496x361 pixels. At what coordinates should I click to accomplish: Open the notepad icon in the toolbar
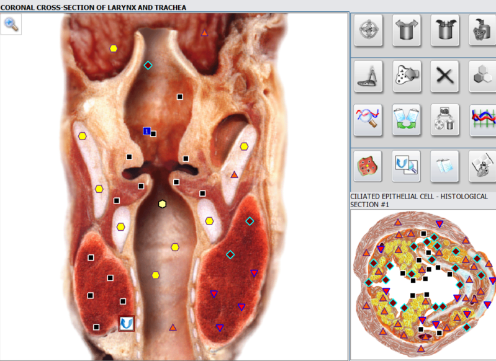tap(444, 166)
